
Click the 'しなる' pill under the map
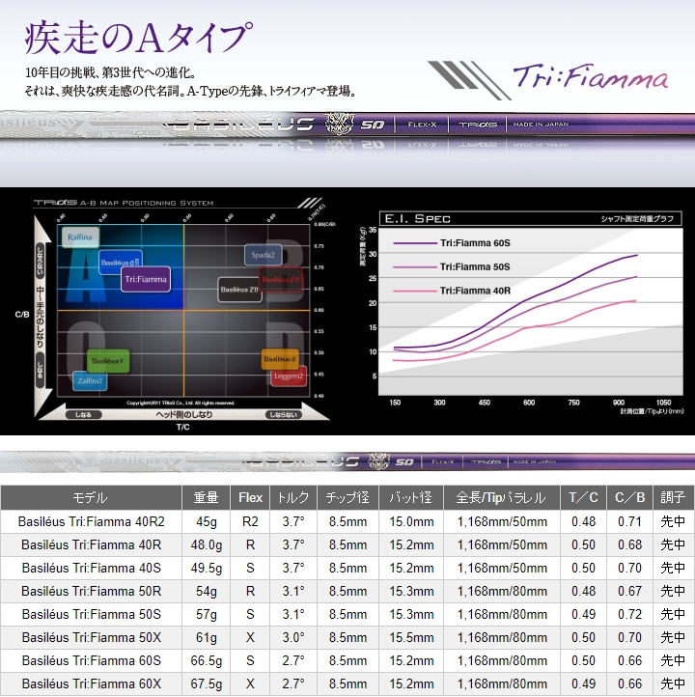(84, 415)
